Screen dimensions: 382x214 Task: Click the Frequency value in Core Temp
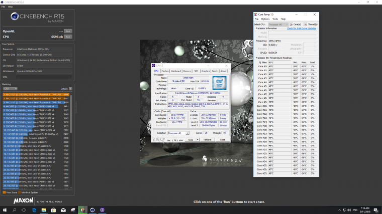click(x=293, y=41)
